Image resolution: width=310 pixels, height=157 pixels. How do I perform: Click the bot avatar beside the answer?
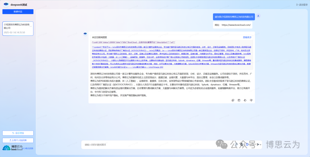point(85,34)
